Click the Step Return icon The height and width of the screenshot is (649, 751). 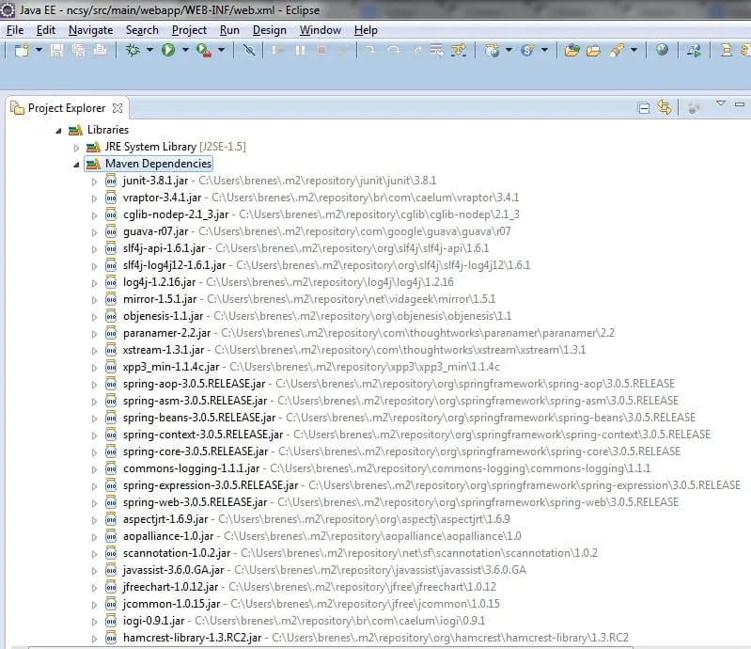tap(417, 50)
